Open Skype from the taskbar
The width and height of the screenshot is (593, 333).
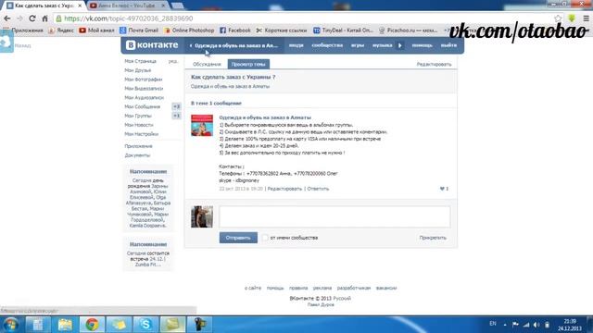pyautogui.click(x=145, y=325)
